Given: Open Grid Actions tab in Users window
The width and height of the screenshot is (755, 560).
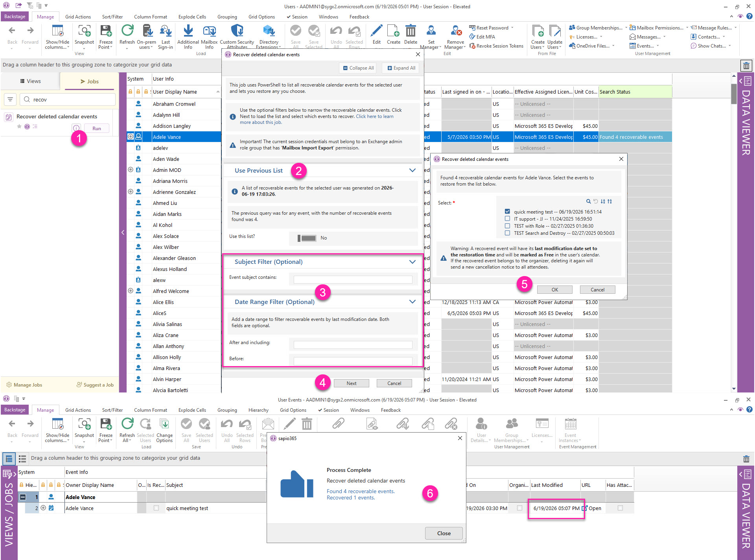Looking at the screenshot, I should (x=78, y=17).
